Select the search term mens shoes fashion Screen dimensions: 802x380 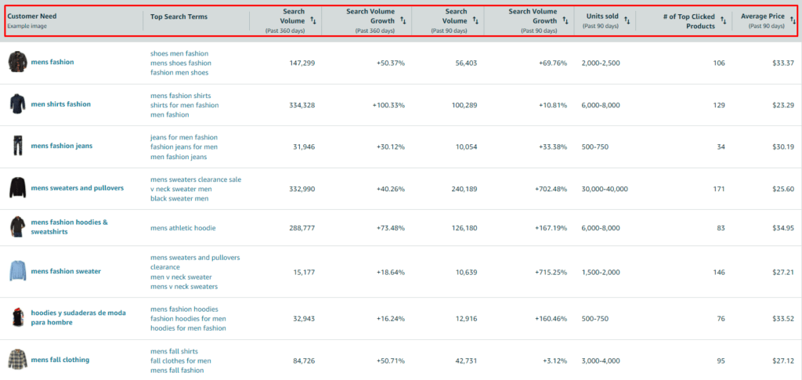coord(181,63)
